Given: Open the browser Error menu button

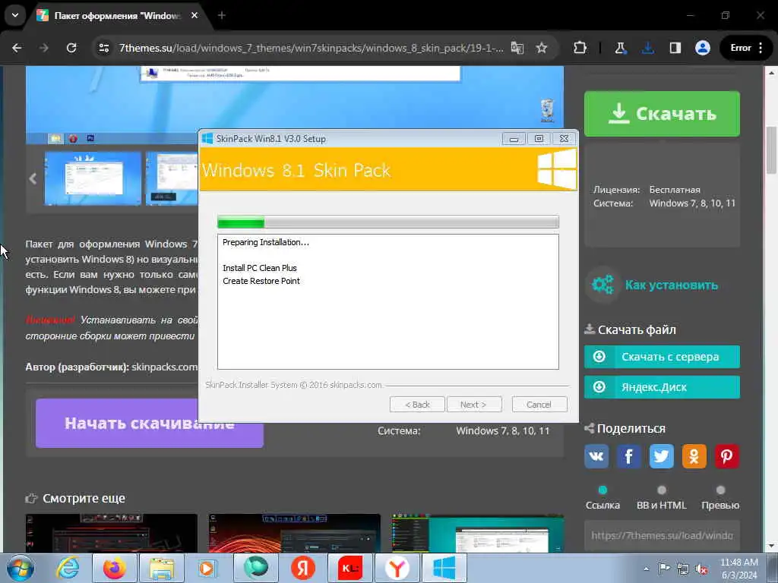Looking at the screenshot, I should (746, 48).
